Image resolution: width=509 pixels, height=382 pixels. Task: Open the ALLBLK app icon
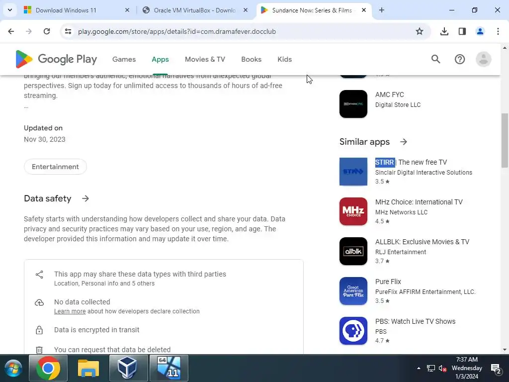point(353,251)
